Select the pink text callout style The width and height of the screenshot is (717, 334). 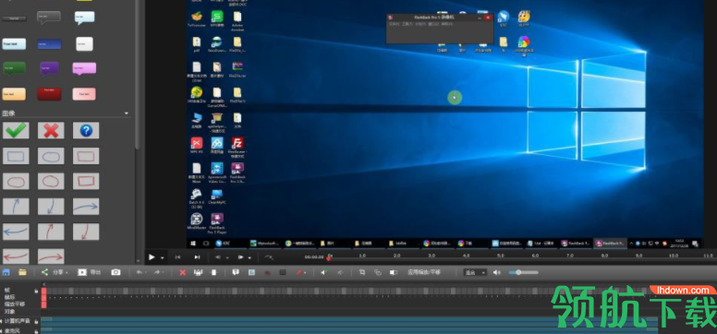(x=84, y=68)
